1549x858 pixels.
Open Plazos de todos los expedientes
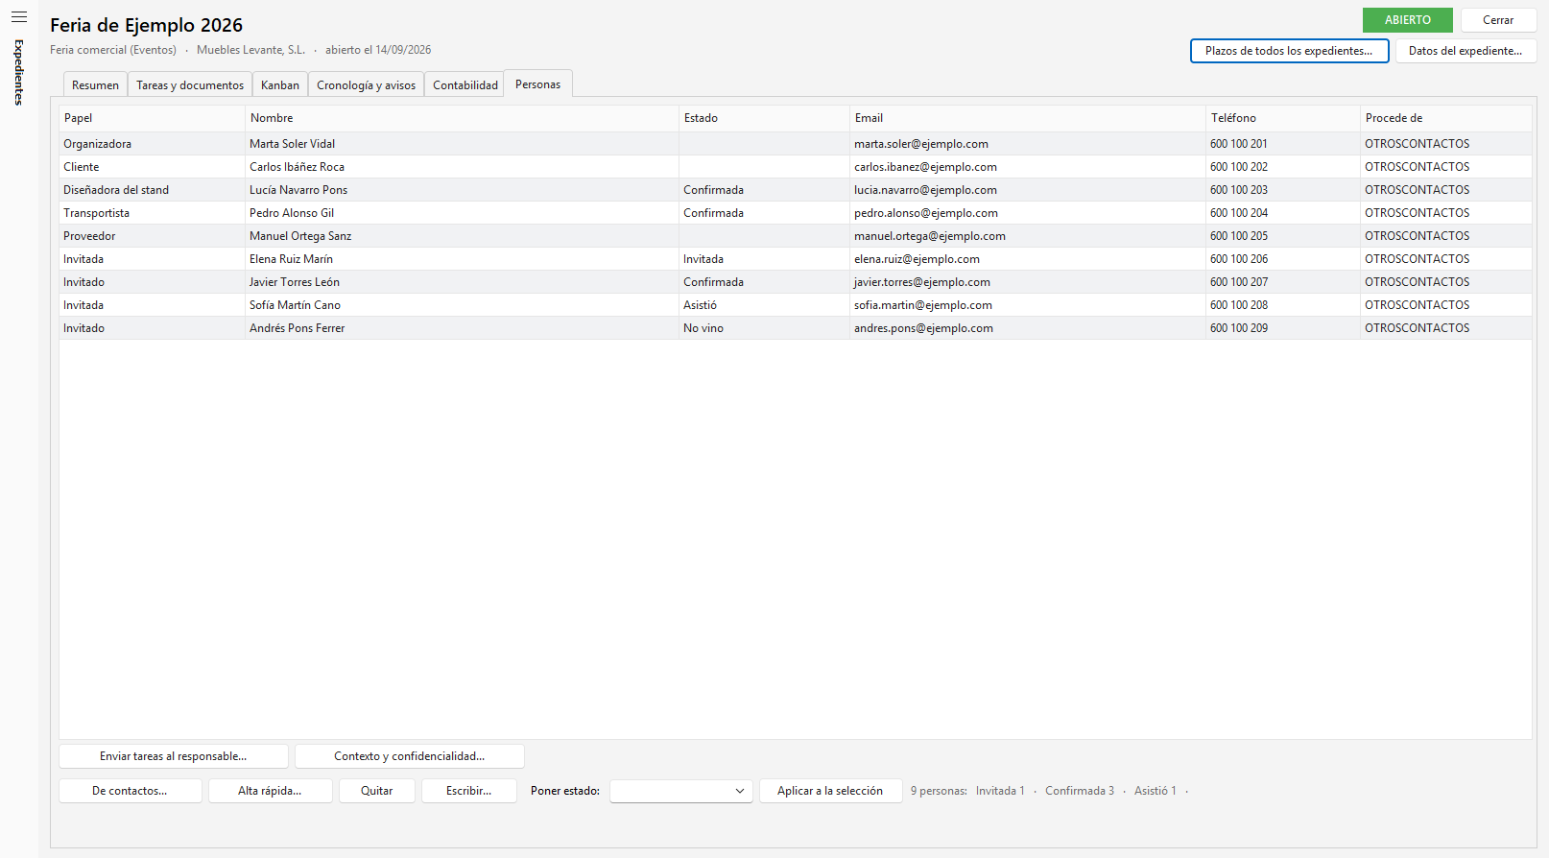tap(1289, 51)
